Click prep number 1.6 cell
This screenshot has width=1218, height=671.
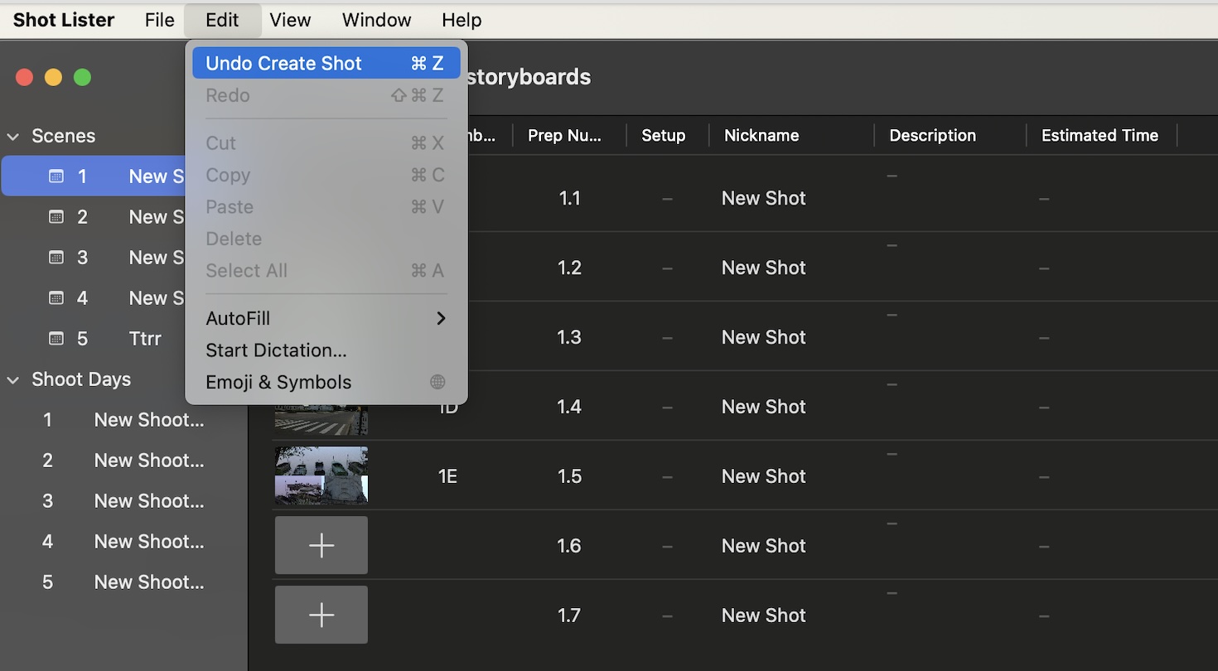pos(569,546)
